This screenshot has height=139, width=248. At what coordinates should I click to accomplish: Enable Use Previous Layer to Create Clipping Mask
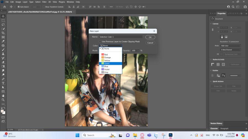[100, 41]
